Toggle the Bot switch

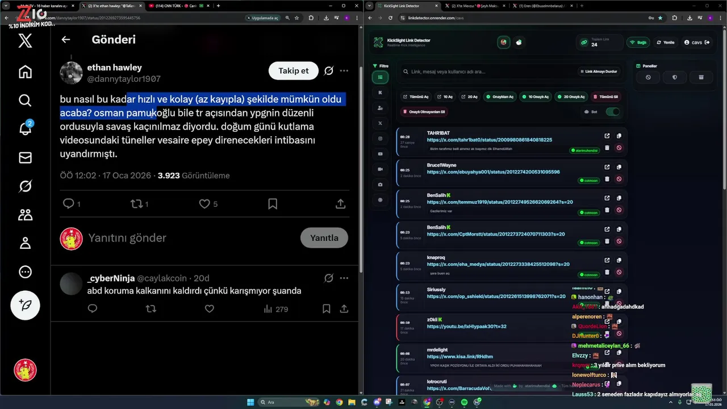click(613, 111)
